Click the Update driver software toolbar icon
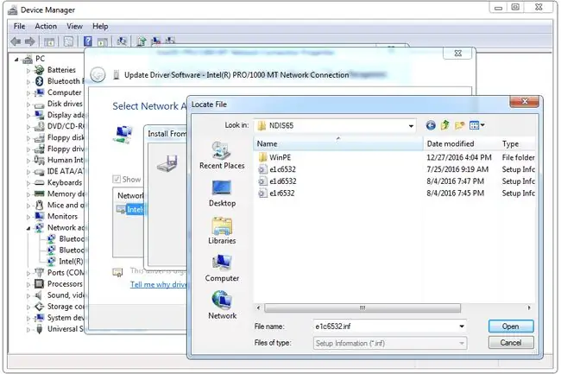The image size is (561, 374). (x=142, y=41)
